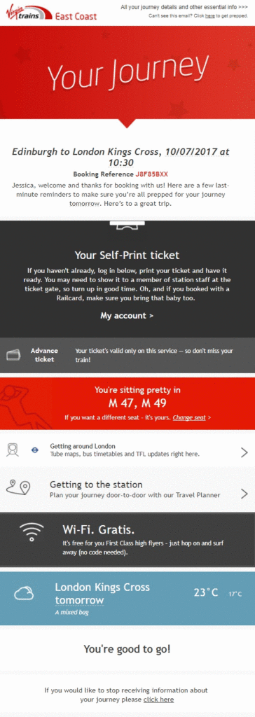Image resolution: width=255 pixels, height=717 pixels.
Task: Click booking reference J8F85BXX
Action: tap(151, 174)
